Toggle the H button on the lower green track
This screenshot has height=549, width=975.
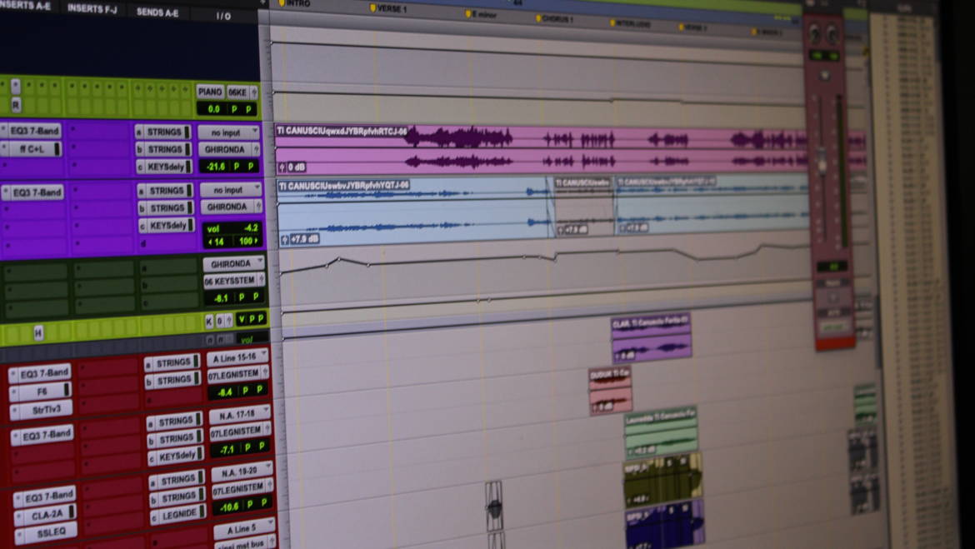click(x=38, y=332)
